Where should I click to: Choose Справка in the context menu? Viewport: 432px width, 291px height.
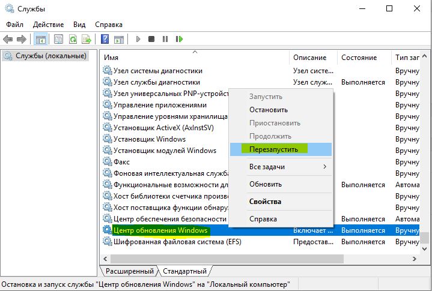pyautogui.click(x=281, y=219)
